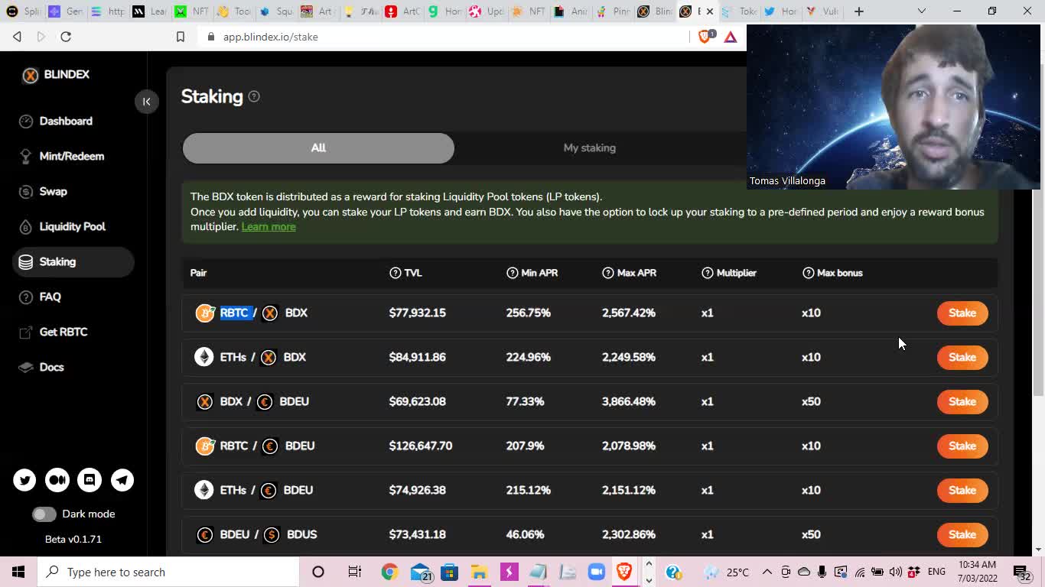Collapse the Blindex sidebar with arrow button

pos(147,102)
